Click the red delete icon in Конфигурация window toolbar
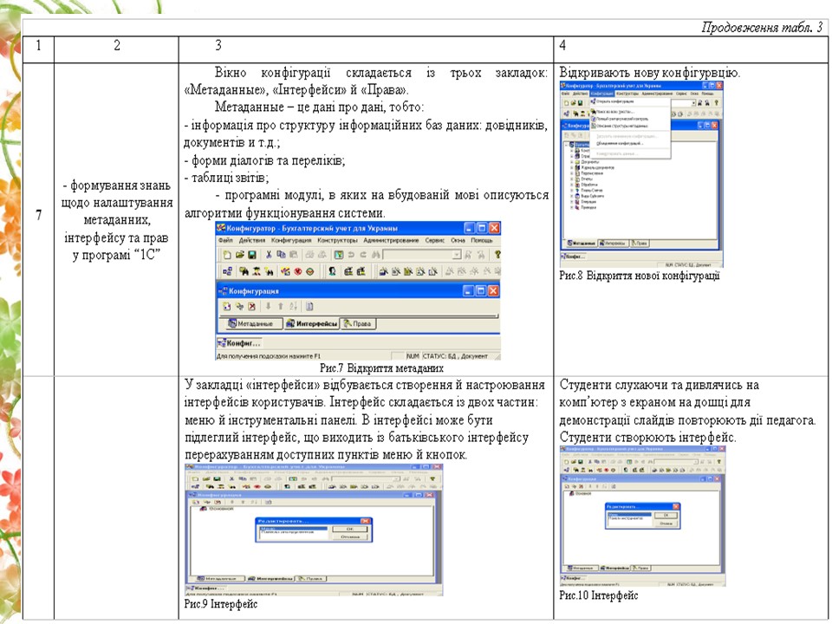 coord(252,306)
